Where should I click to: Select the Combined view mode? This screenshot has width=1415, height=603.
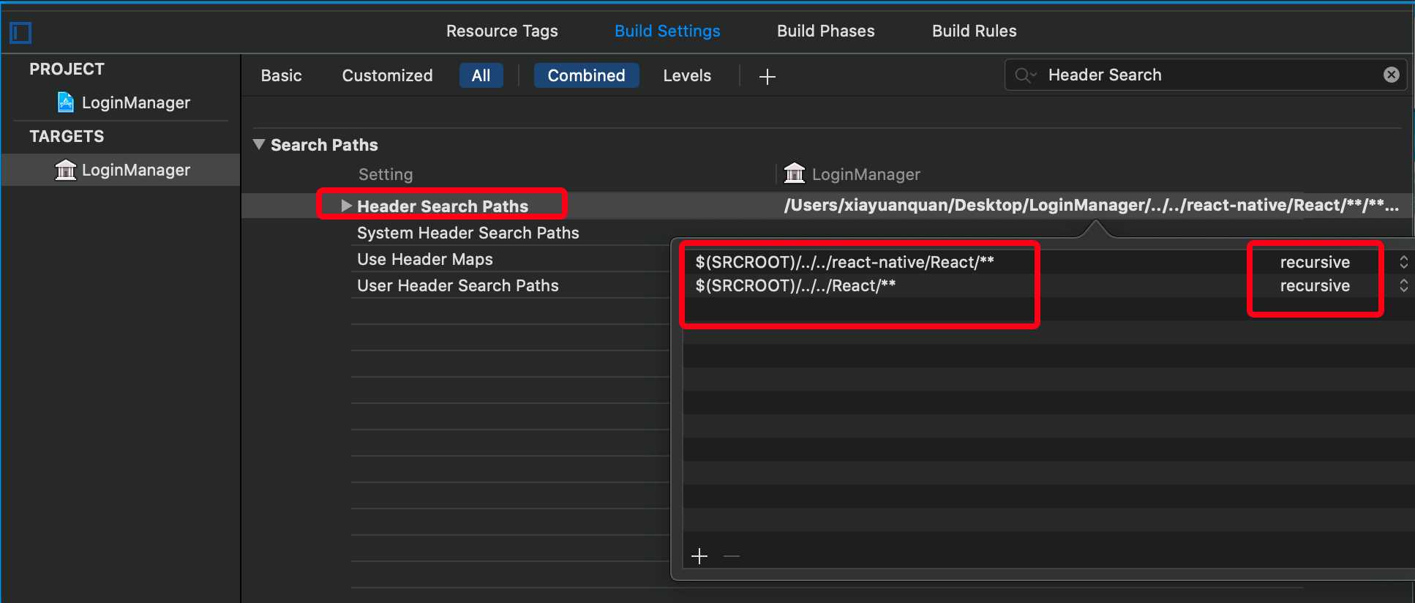click(586, 75)
